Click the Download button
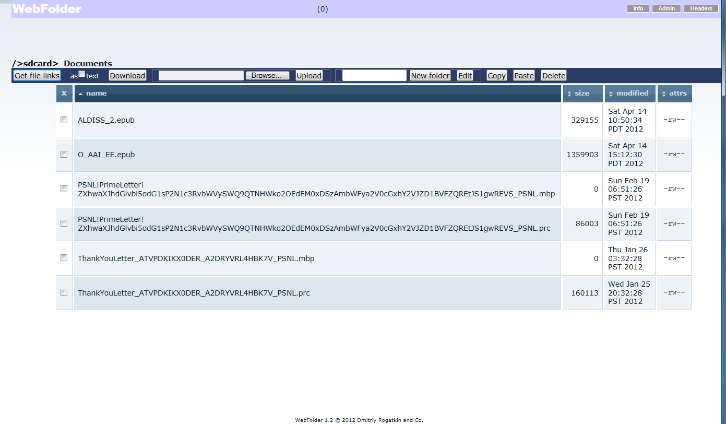Viewport: 726px width, 424px height. click(127, 76)
